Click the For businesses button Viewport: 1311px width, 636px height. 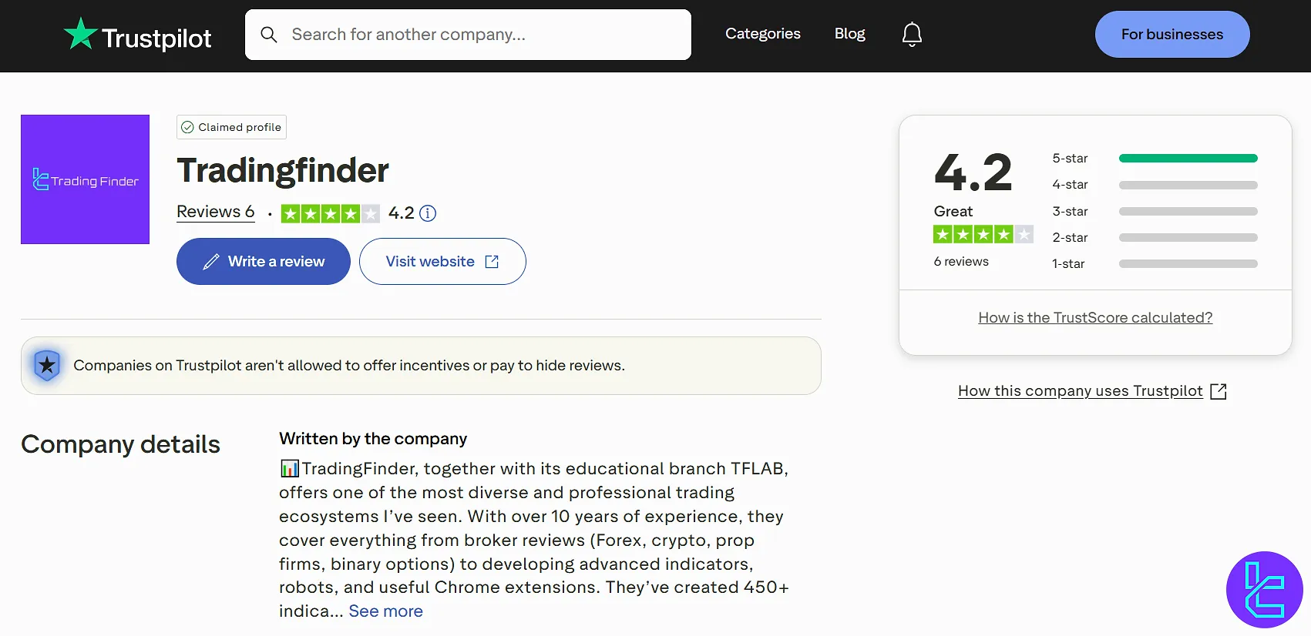(1172, 34)
